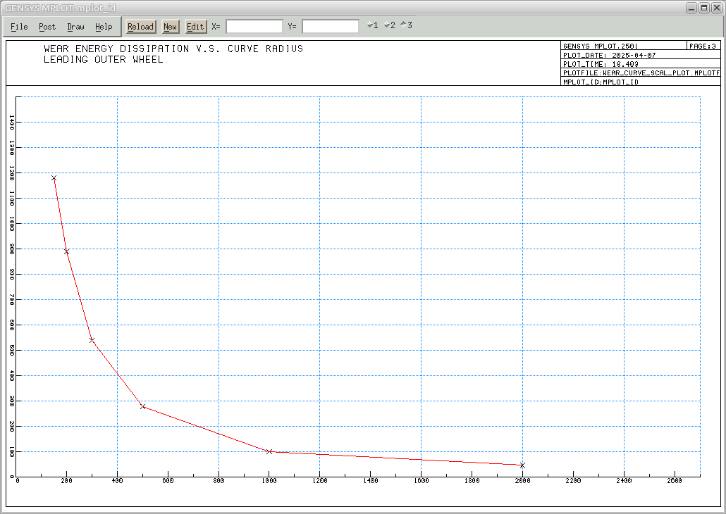Screen dimensions: 726x514
Task: Open the Draw menu
Action: click(75, 26)
